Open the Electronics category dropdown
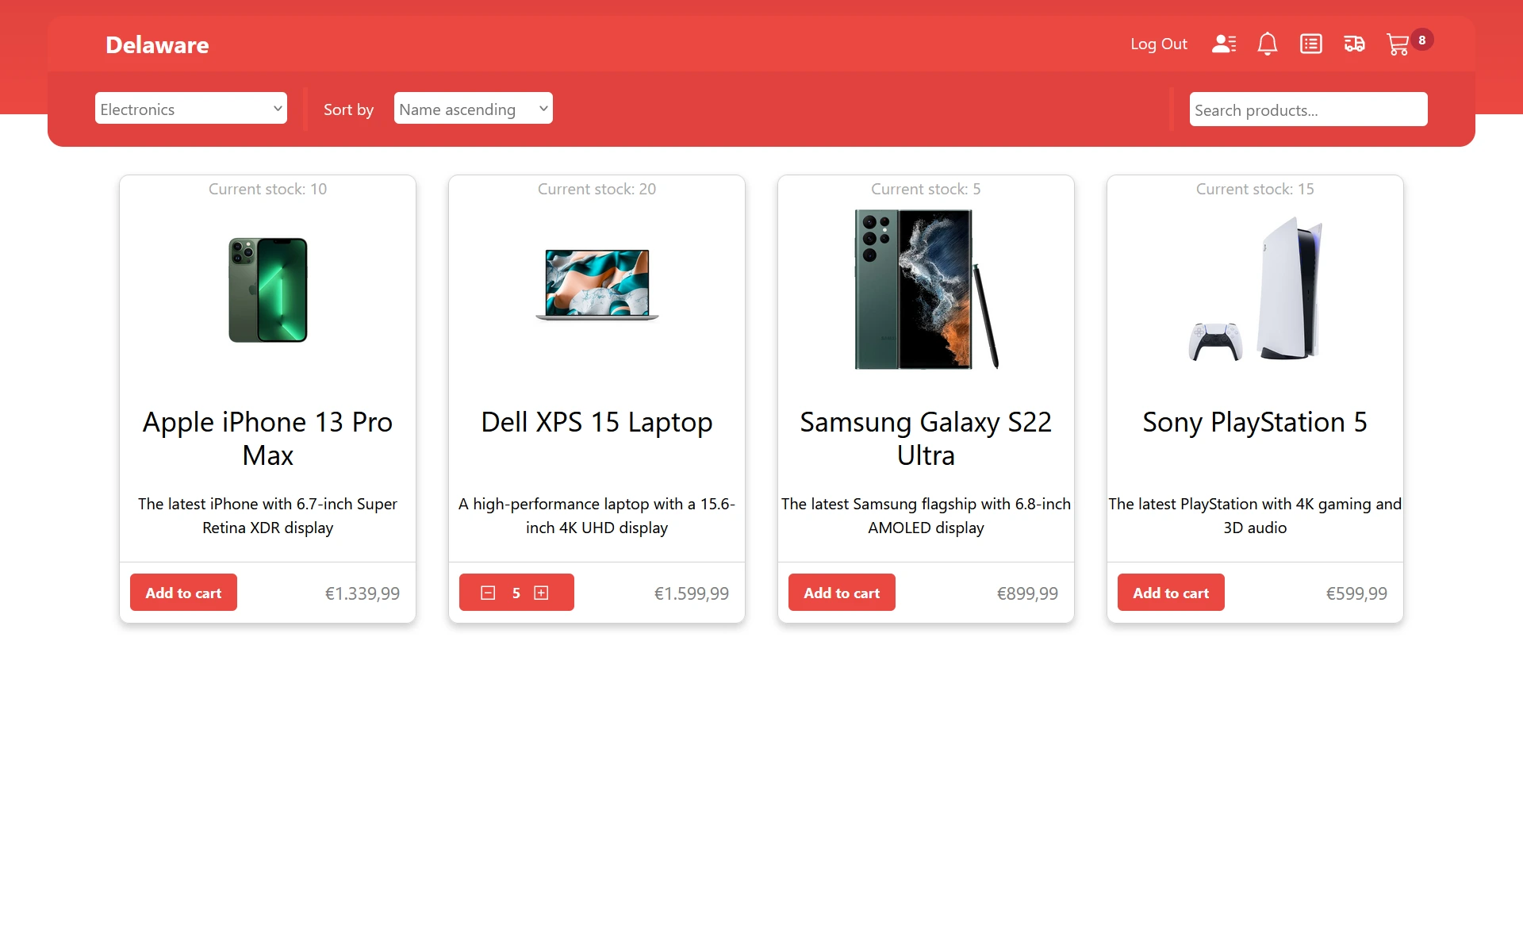 (191, 109)
